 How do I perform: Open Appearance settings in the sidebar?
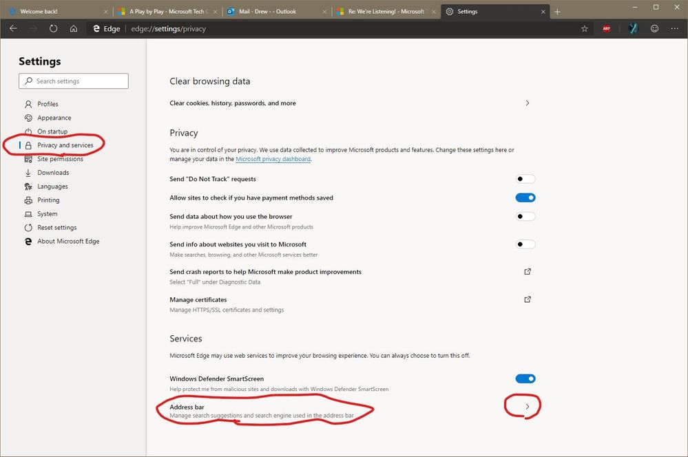tap(54, 118)
